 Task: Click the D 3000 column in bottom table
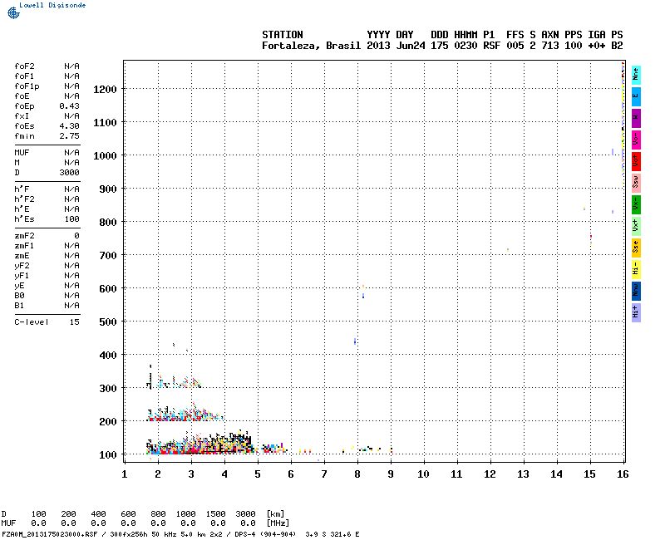pos(245,518)
